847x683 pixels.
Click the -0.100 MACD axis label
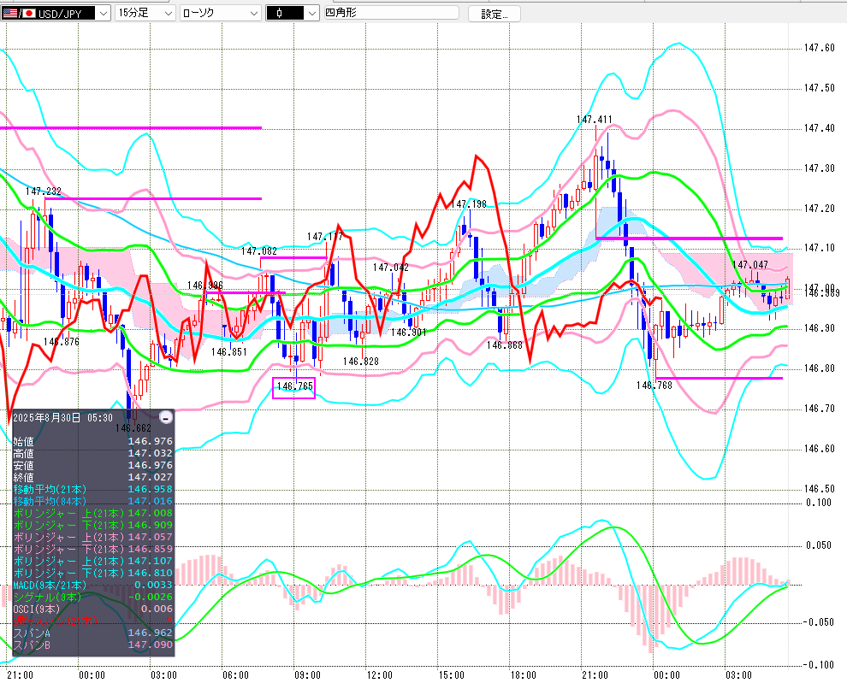coord(817,665)
